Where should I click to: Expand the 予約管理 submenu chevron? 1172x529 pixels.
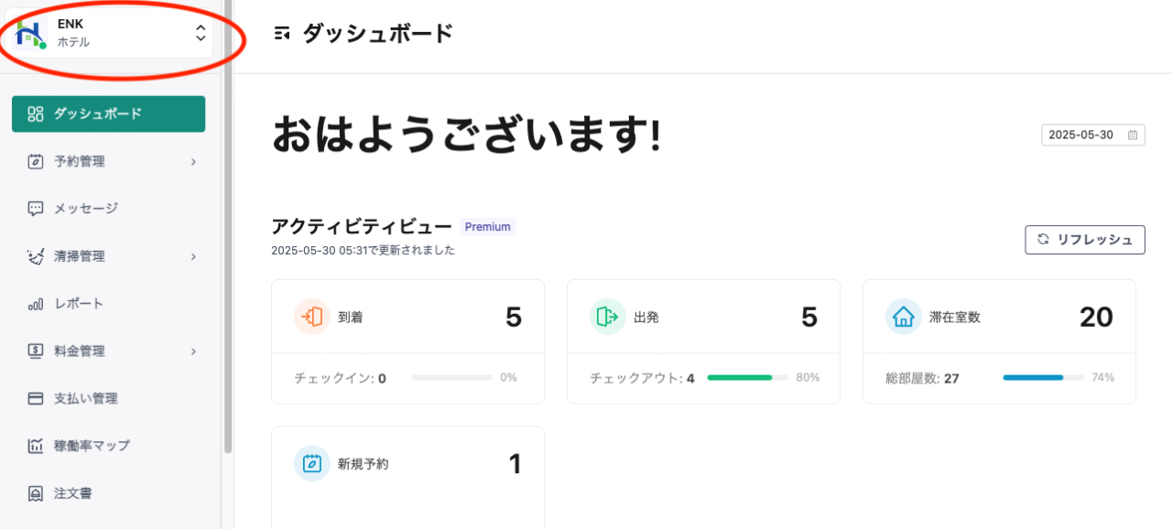point(193,162)
